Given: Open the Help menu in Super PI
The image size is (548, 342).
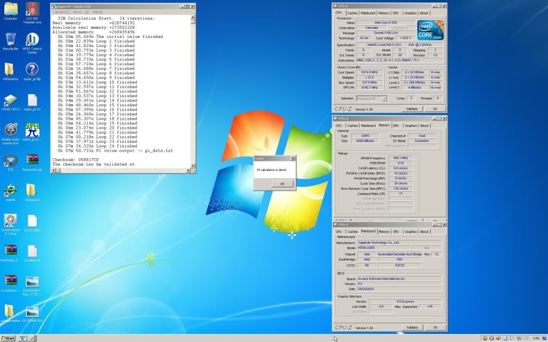Looking at the screenshot, I should [x=97, y=12].
